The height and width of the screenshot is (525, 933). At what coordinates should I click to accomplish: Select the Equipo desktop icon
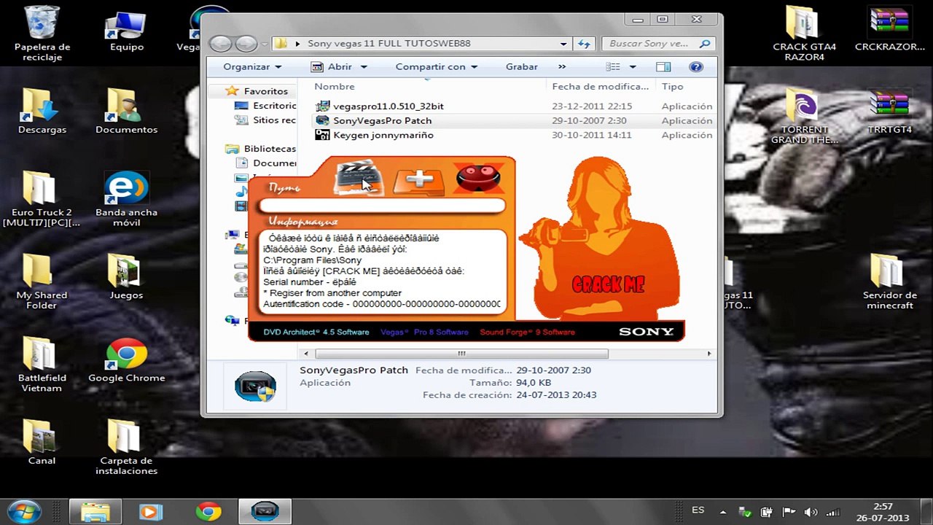[127, 32]
